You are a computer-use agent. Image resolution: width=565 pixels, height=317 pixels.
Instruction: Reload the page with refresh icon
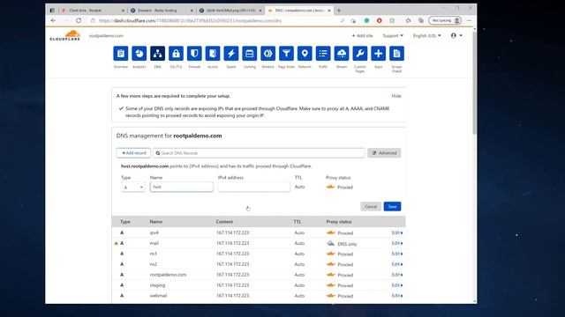[79, 20]
